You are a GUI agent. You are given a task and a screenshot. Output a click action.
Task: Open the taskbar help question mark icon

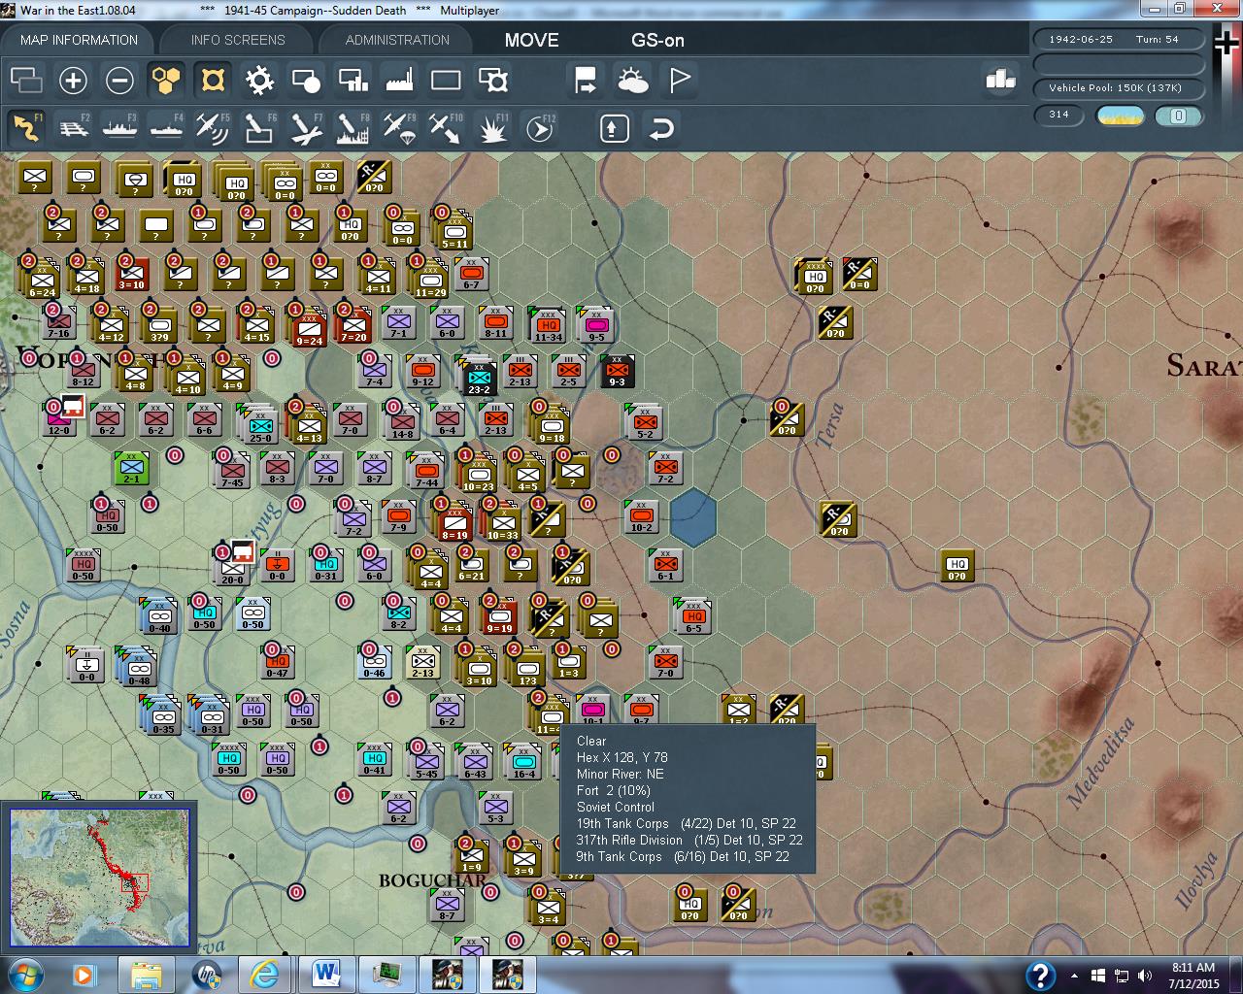[1040, 975]
